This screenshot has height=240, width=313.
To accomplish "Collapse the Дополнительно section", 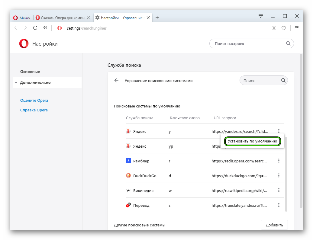I will (47, 82).
